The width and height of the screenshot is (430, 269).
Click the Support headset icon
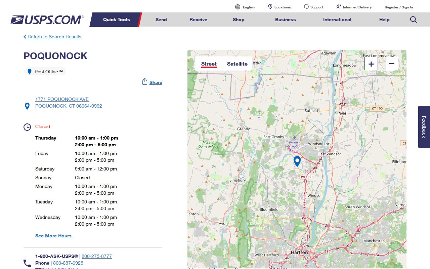(306, 7)
